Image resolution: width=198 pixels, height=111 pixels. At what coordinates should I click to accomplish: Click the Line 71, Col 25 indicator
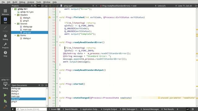185,6
